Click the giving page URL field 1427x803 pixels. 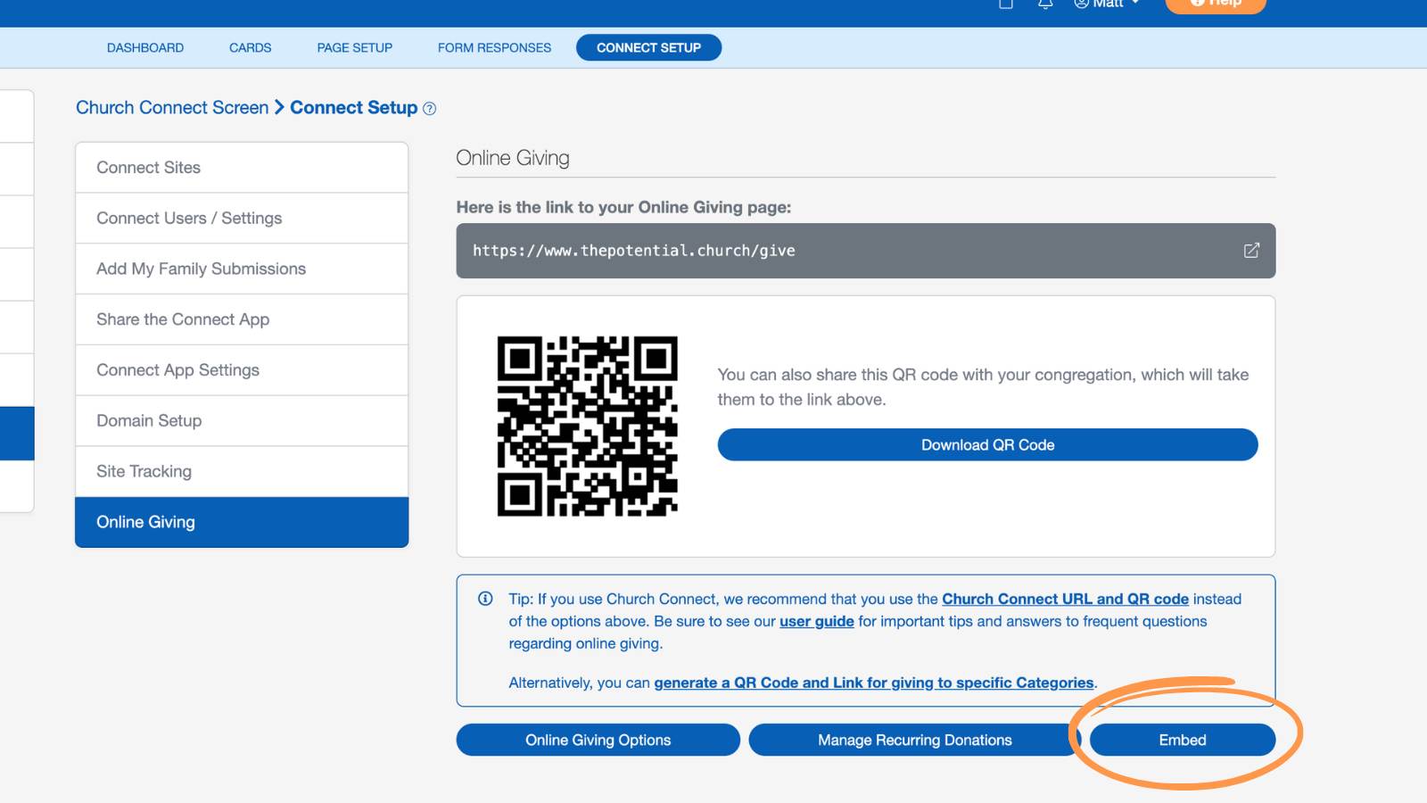(865, 251)
